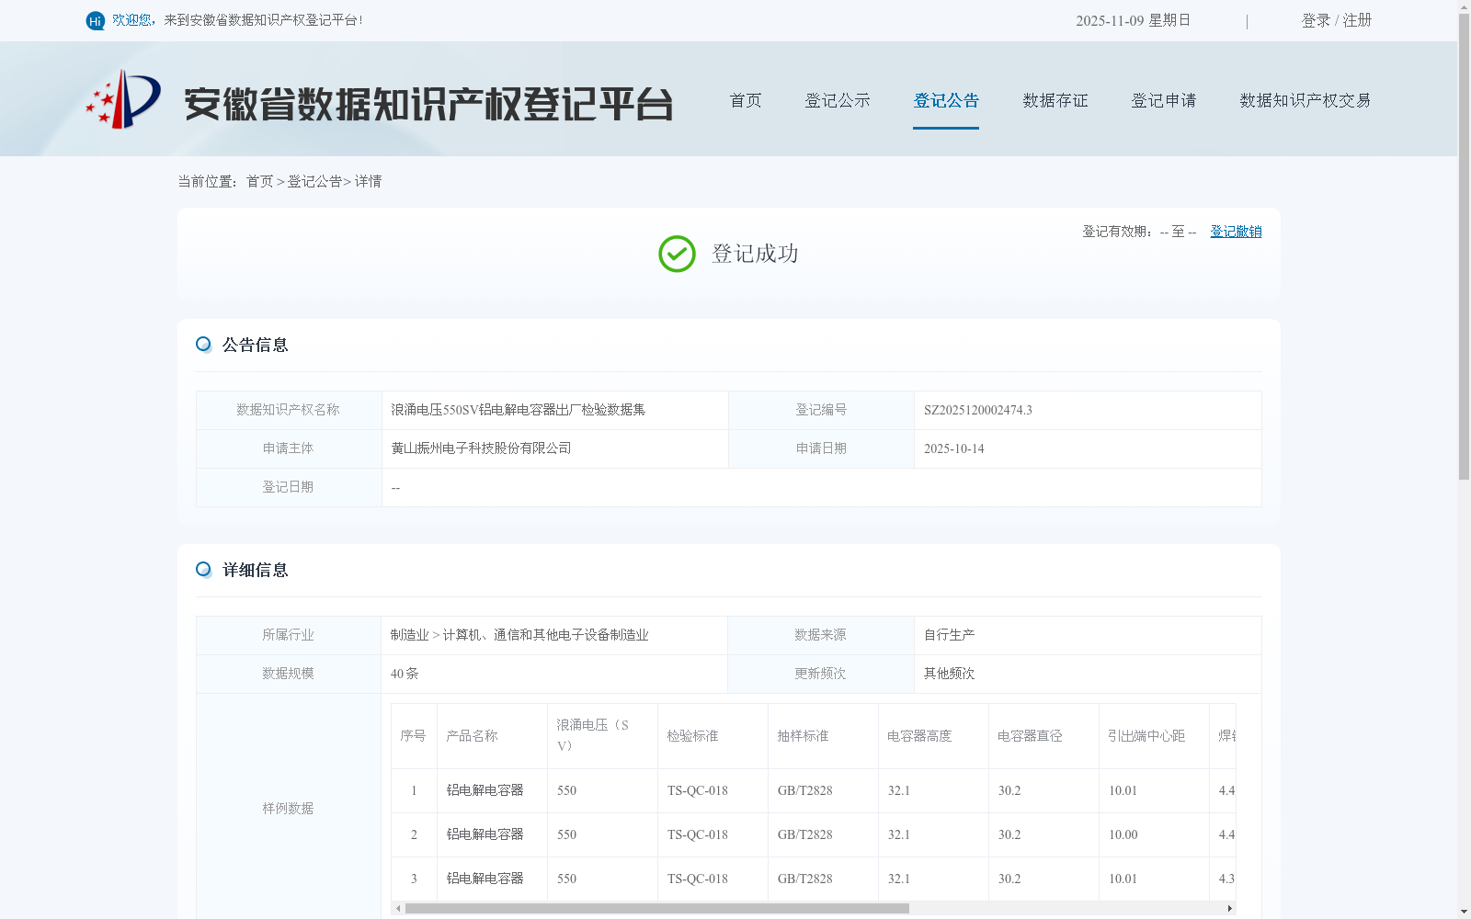Screen dimensions: 1471x919
Task: Click the platform title 安徽省数据知识产权登记平台
Action: (428, 104)
